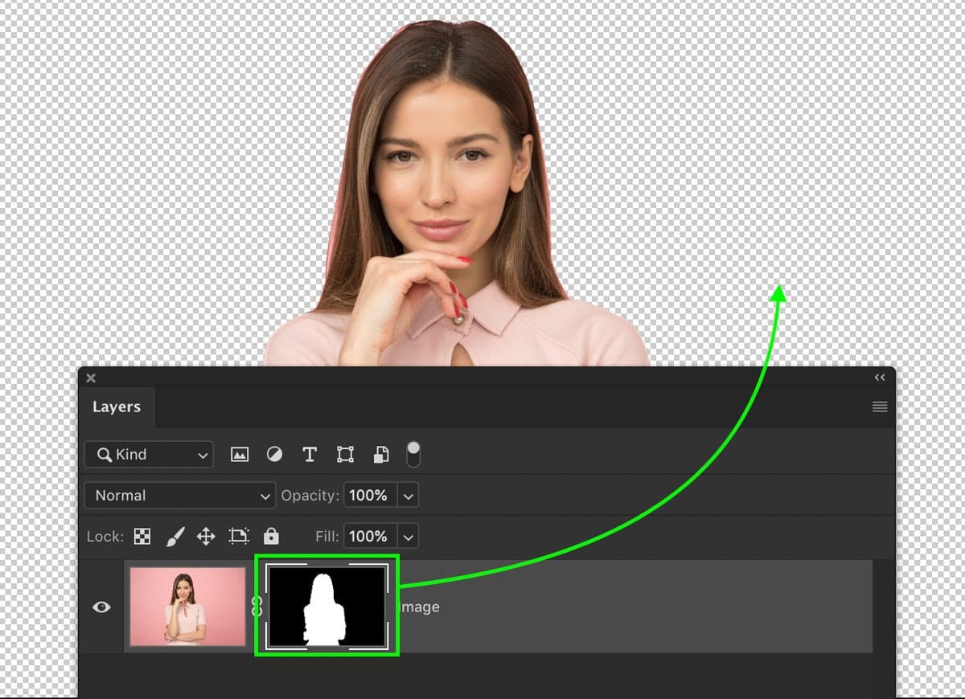The width and height of the screenshot is (965, 699).
Task: Click the Opacity 100% value field
Action: tap(370, 496)
